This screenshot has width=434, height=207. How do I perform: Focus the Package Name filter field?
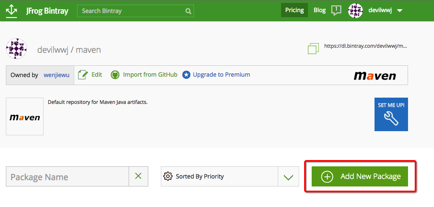[67, 176]
